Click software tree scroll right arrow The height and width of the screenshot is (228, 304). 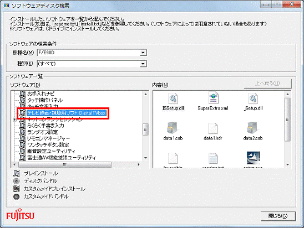(x=139, y=164)
